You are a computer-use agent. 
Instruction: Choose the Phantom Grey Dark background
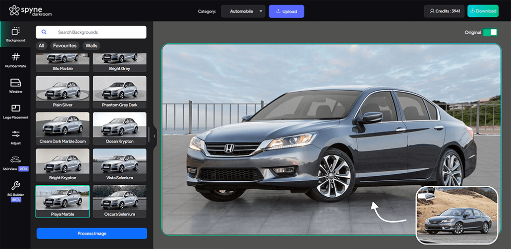pos(120,92)
